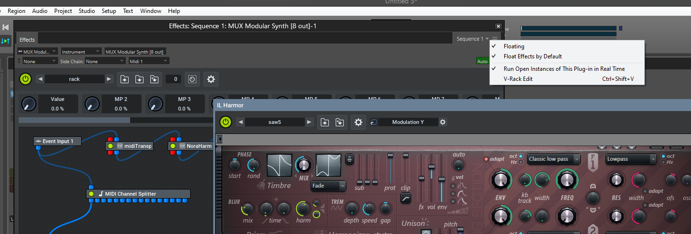Screen dimensions: 691x234
Task: Click the Harmor panel collapse left arrow
Action: click(x=219, y=139)
